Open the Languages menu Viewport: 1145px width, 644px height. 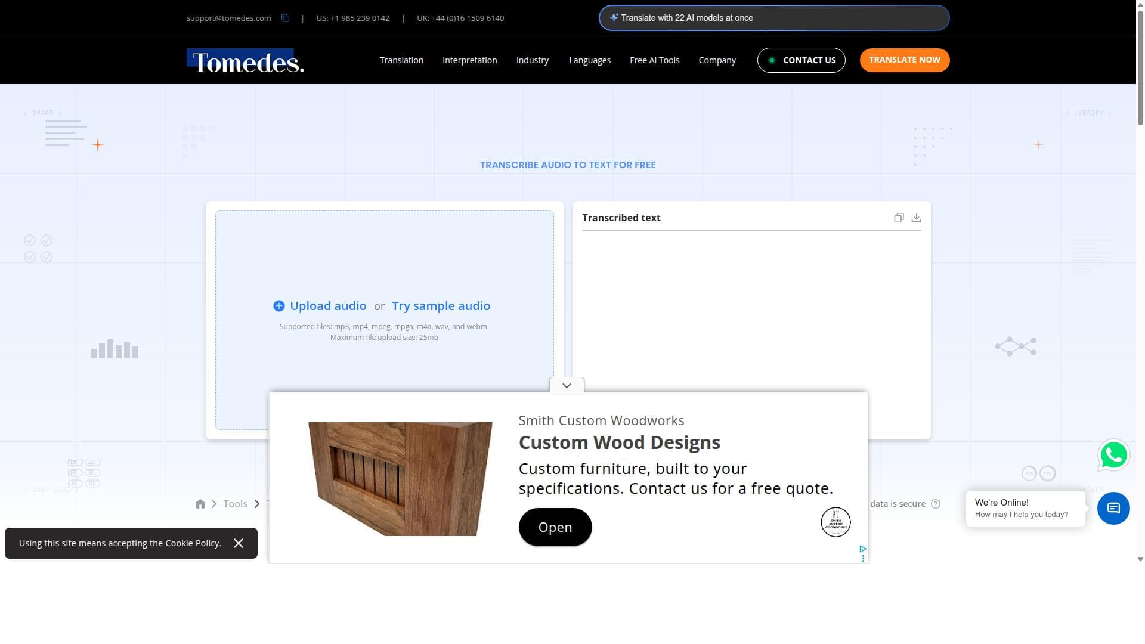[589, 60]
